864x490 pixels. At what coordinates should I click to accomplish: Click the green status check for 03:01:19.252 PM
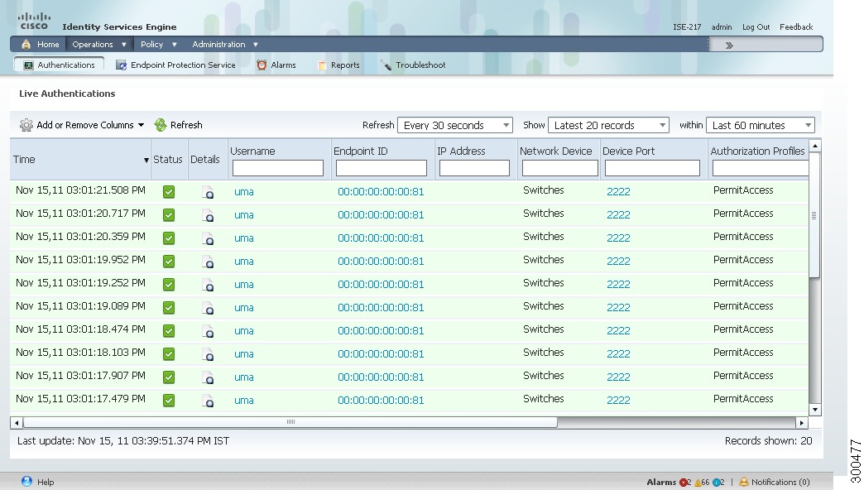click(169, 285)
